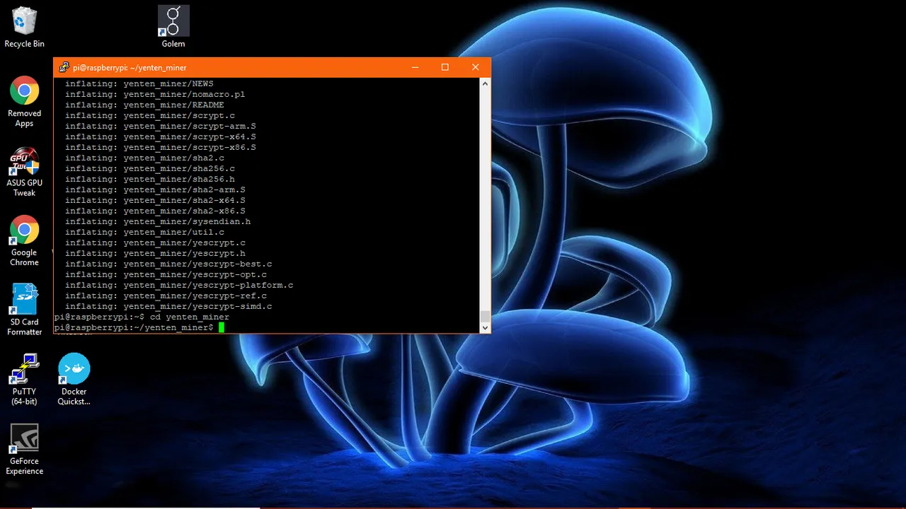
Task: Click the line 'inflating: yenten_miner/scrypt-x64.S'
Action: click(x=161, y=136)
